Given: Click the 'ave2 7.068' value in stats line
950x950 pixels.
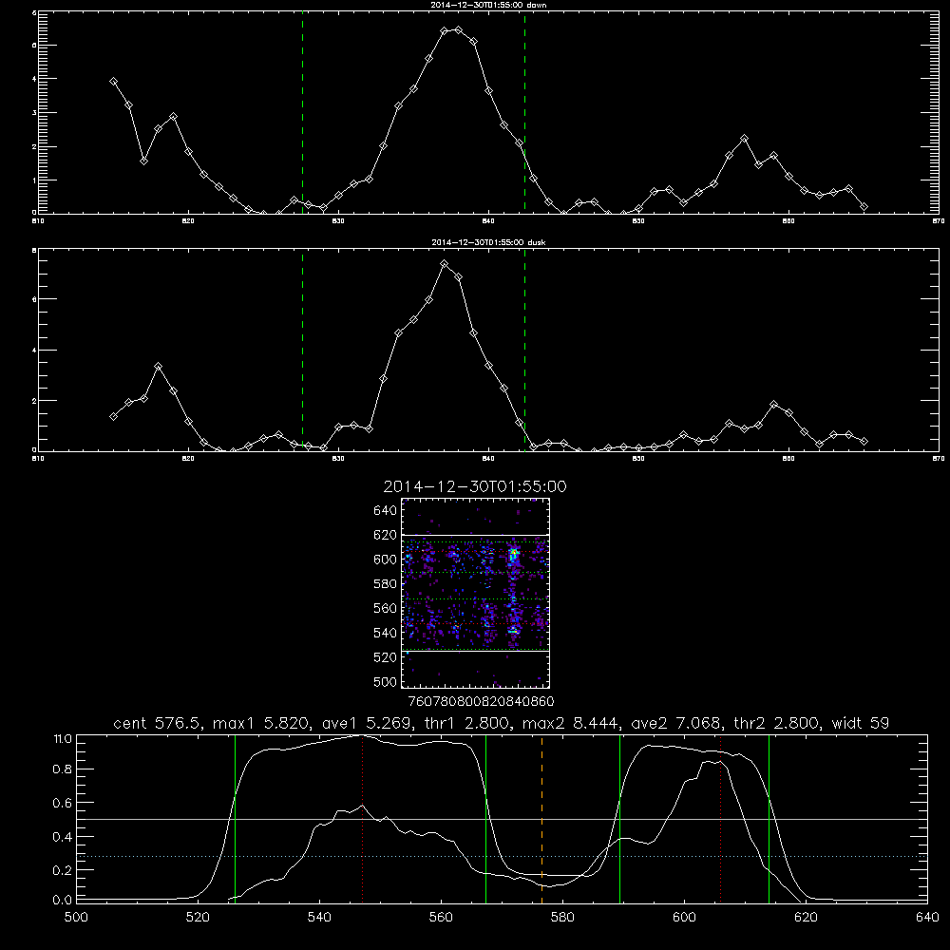Looking at the screenshot, I should [x=675, y=723].
